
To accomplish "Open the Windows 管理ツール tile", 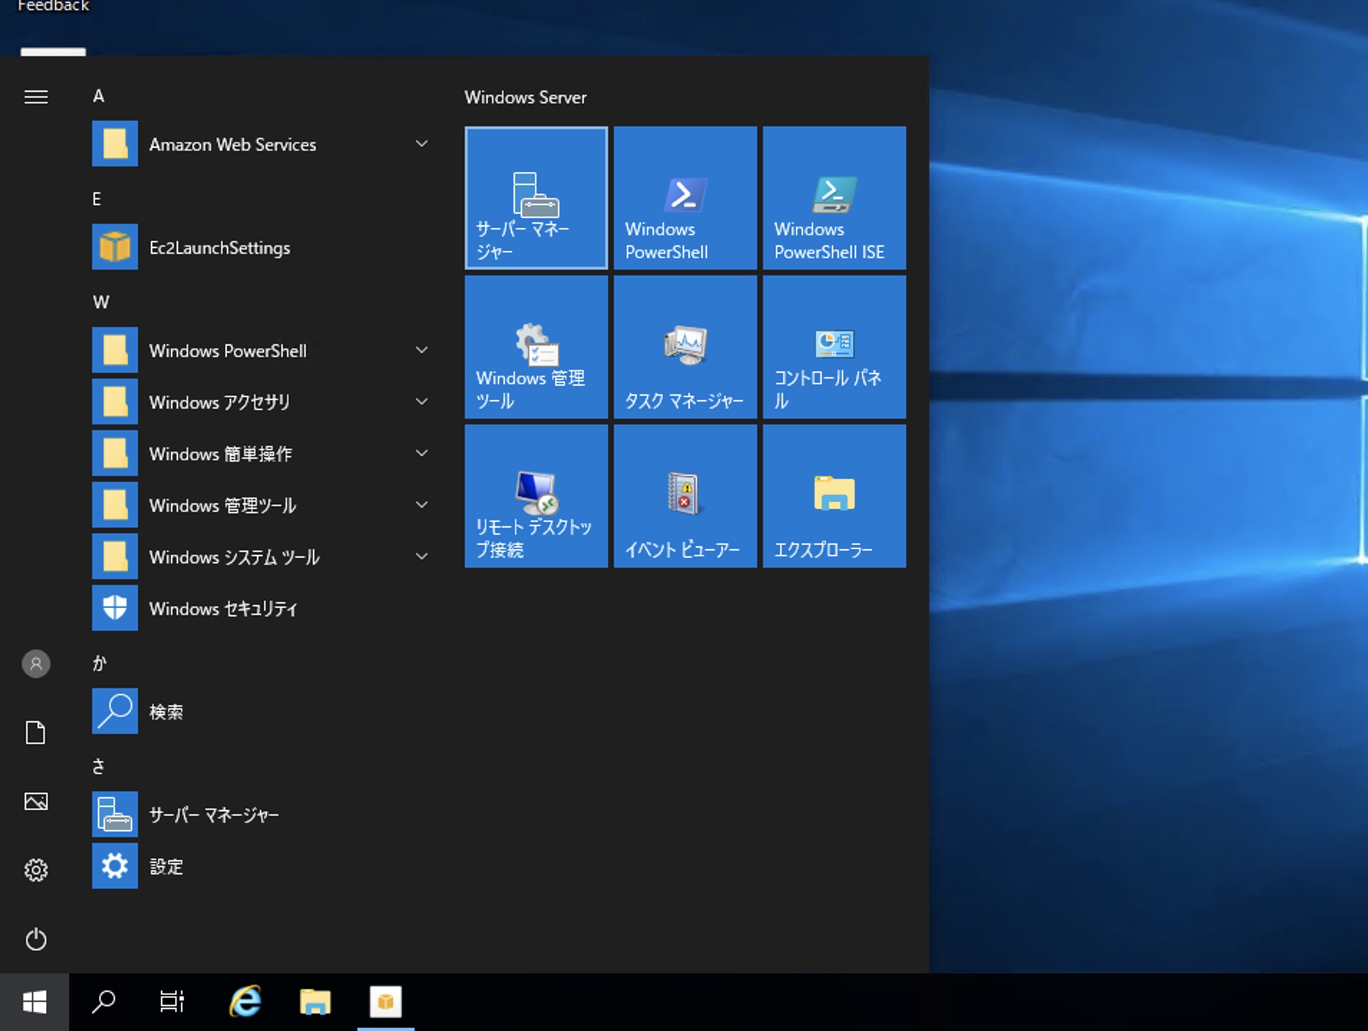I will pos(535,347).
